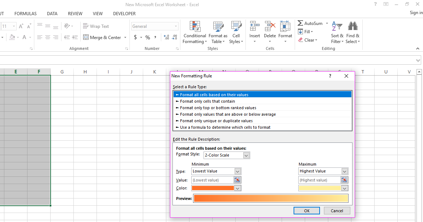The image size is (423, 222).
Task: Confirm the rule by clicking OK
Action: [307, 210]
